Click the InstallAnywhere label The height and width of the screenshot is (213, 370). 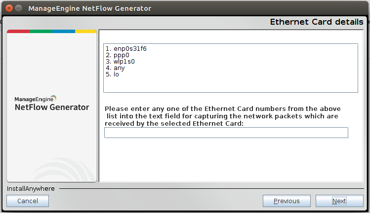click(31, 188)
